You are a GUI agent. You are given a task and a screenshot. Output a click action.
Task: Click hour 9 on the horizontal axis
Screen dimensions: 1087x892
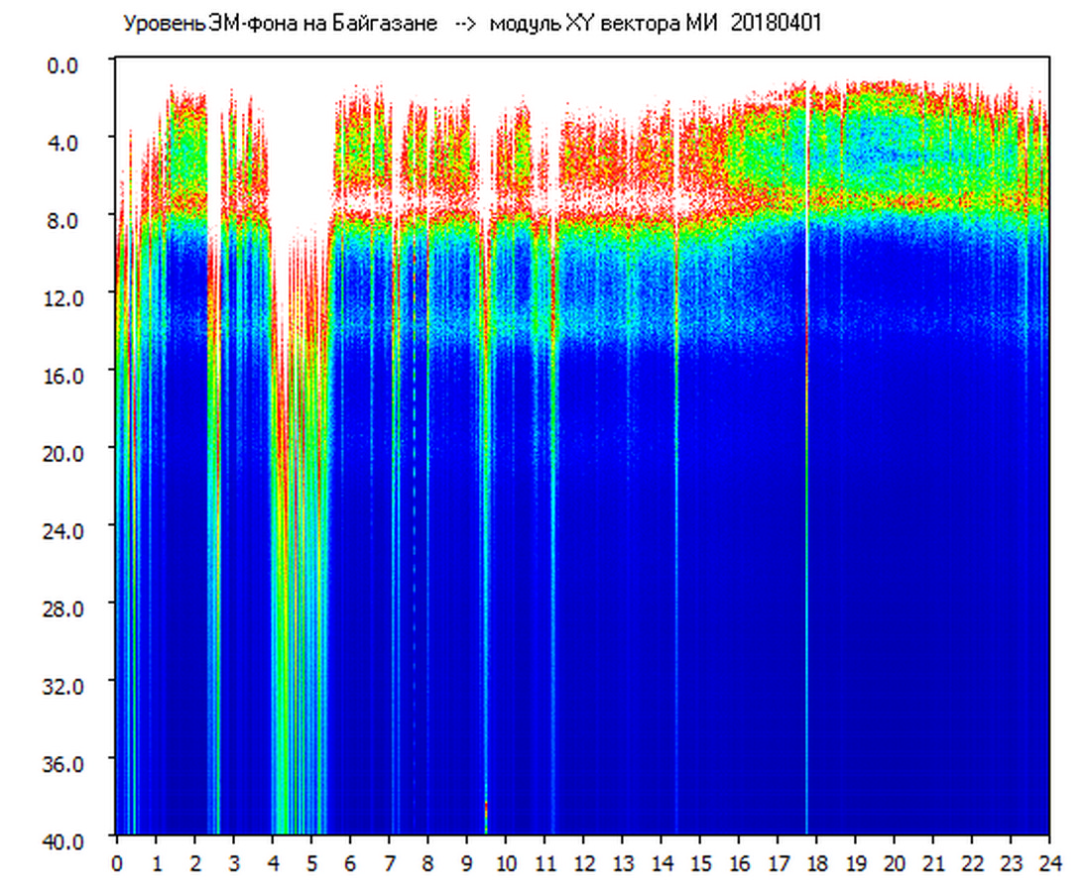tap(467, 863)
